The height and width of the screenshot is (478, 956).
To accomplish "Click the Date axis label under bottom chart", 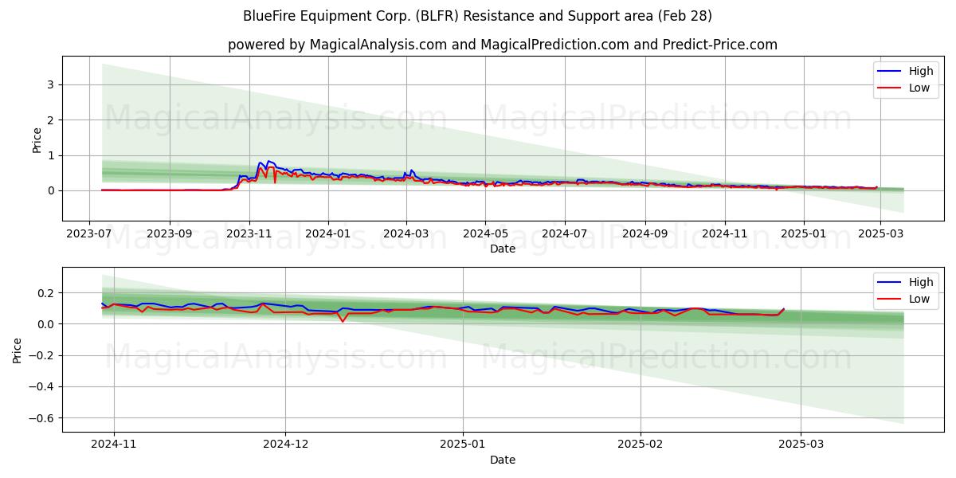I will pyautogui.click(x=503, y=460).
